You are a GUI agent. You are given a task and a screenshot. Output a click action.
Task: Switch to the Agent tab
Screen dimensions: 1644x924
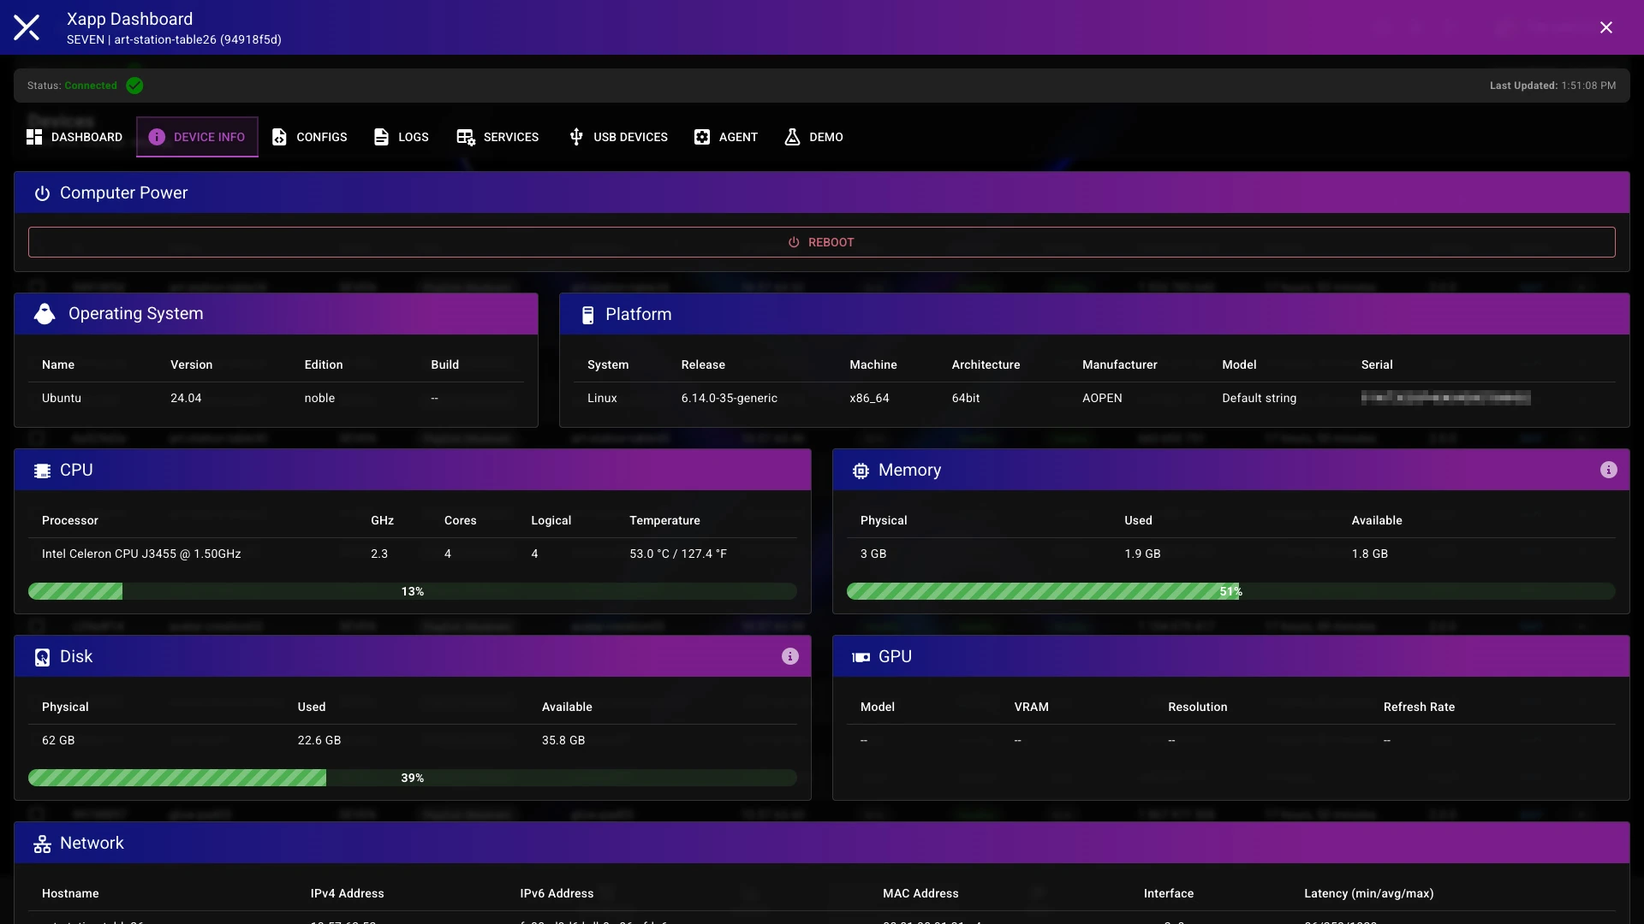(726, 137)
